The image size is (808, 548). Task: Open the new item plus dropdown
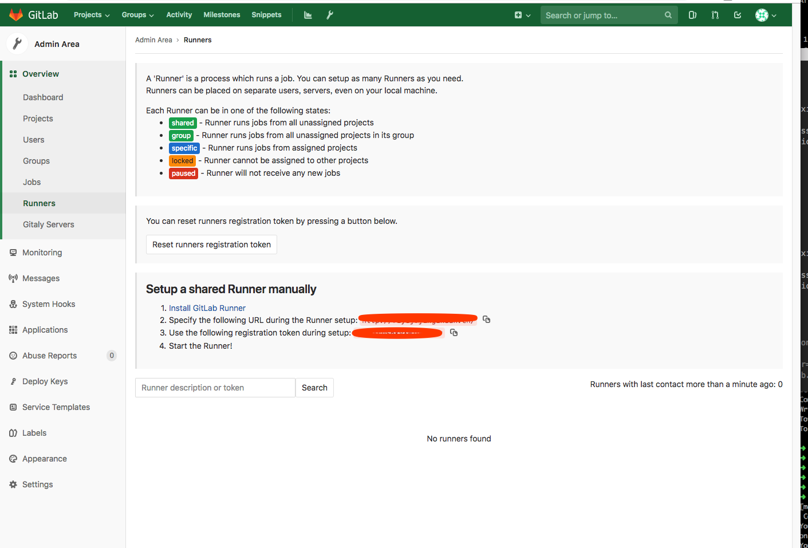pyautogui.click(x=522, y=14)
